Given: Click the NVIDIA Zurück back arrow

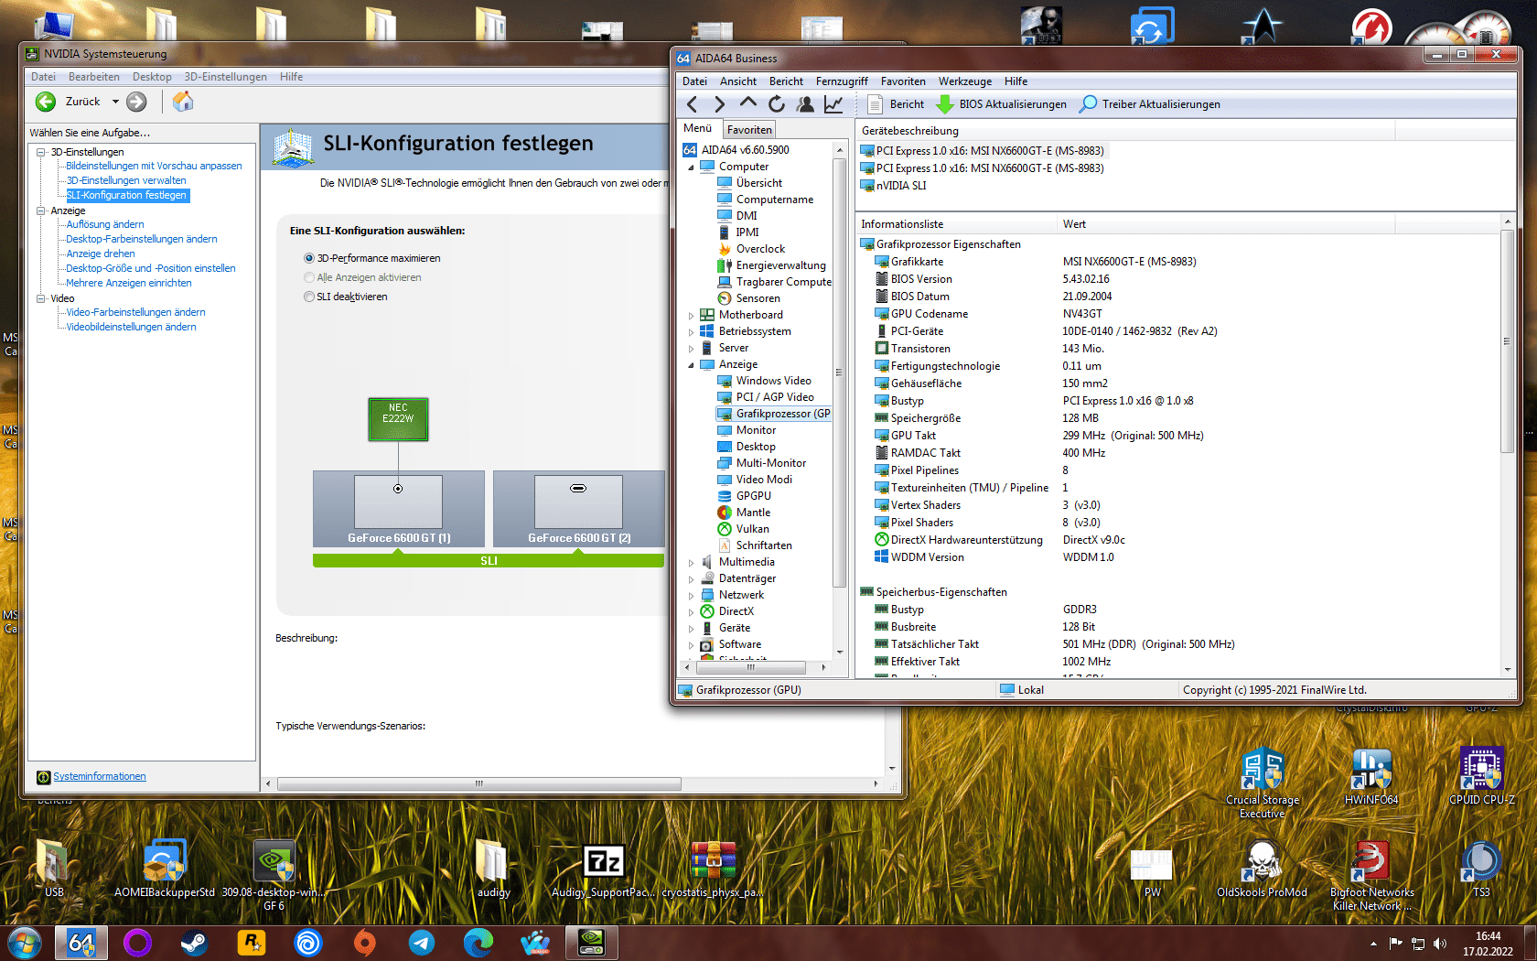Looking at the screenshot, I should pyautogui.click(x=46, y=102).
